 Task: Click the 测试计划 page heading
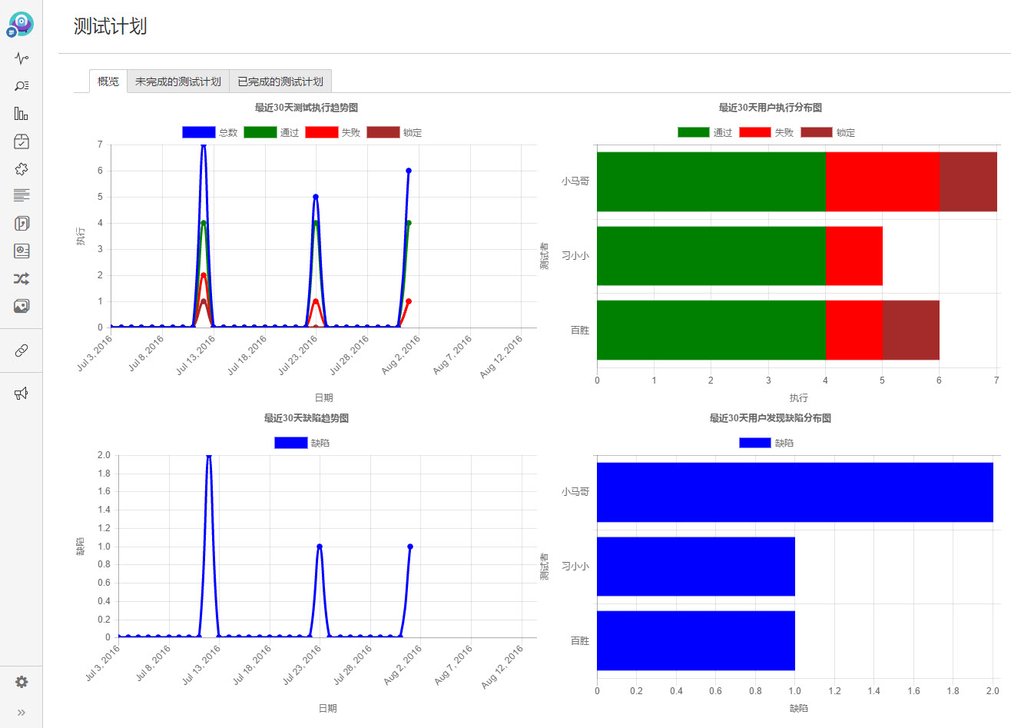coord(110,26)
